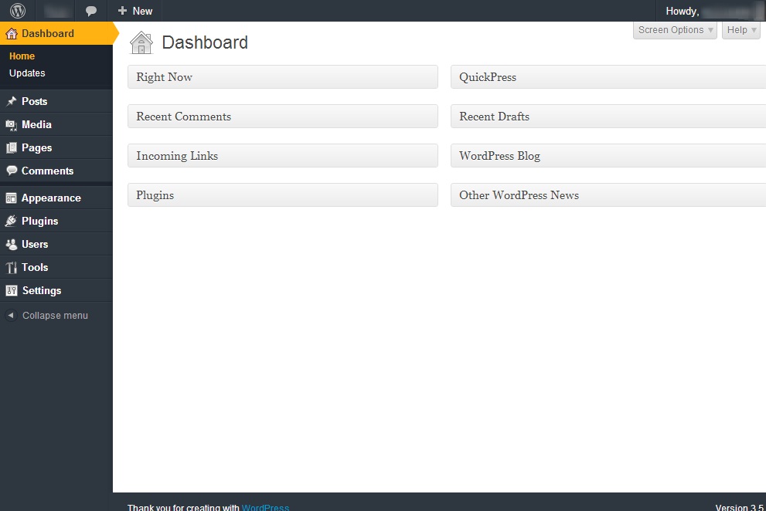This screenshot has height=511, width=766.
Task: Expand the QuickPress widget
Action: pos(608,77)
